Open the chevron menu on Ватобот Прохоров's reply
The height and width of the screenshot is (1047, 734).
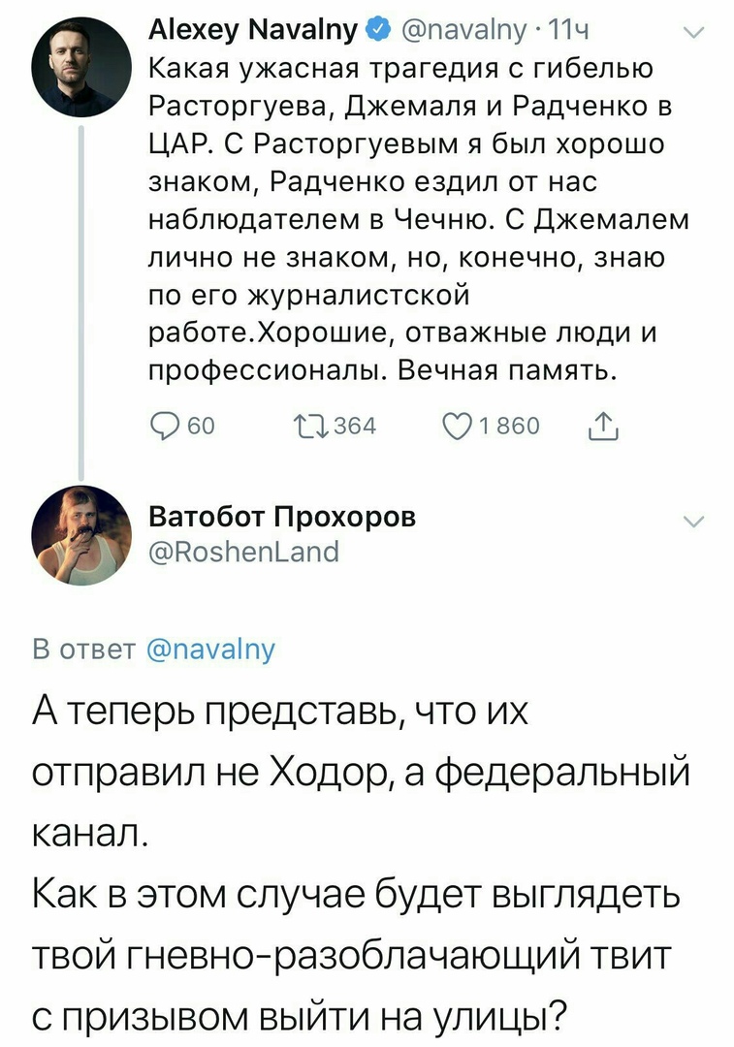(692, 523)
